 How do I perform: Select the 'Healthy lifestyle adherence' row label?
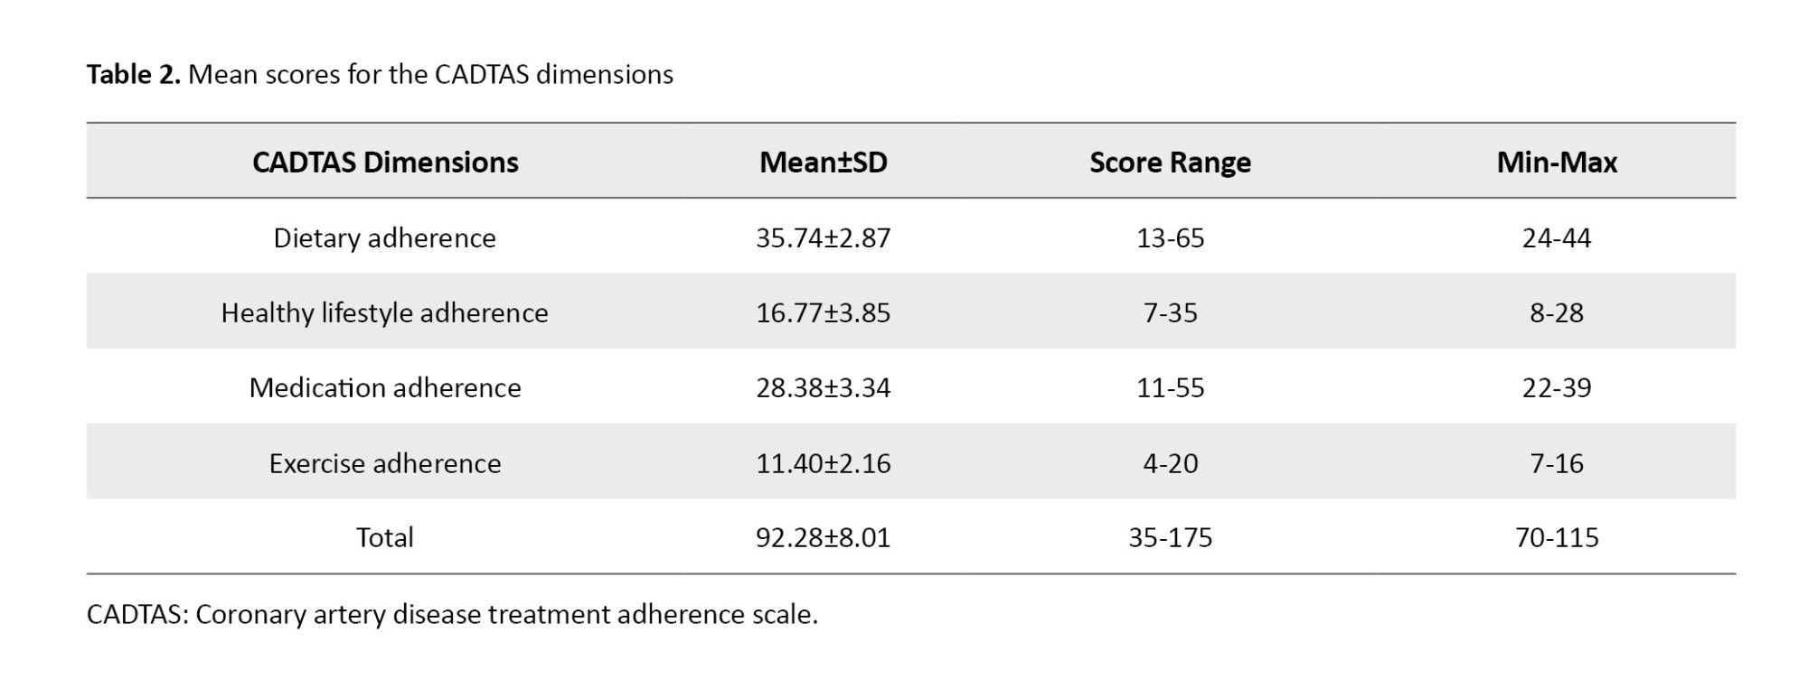pyautogui.click(x=385, y=312)
